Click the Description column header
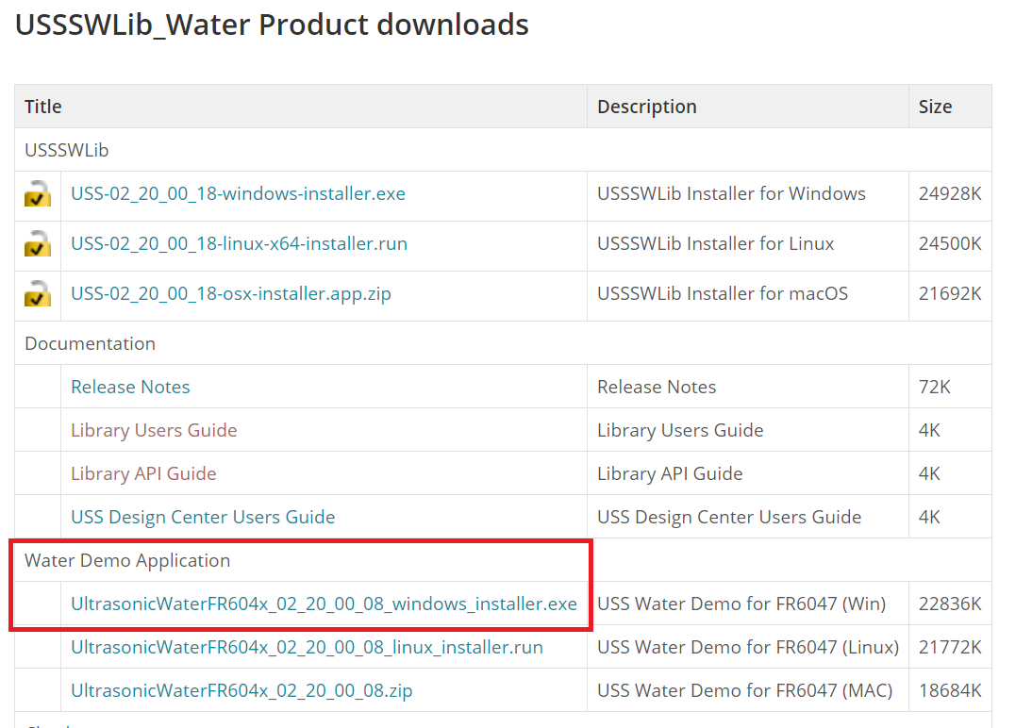The image size is (1032, 728). pyautogui.click(x=647, y=107)
